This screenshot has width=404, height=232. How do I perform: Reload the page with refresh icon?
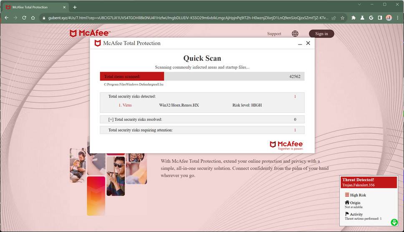coord(24,18)
